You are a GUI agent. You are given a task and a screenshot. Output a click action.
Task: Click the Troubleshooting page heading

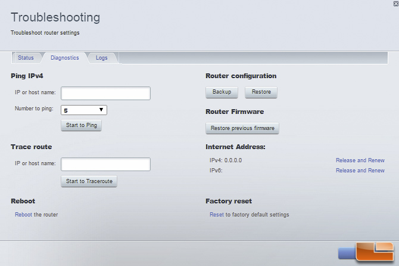[55, 17]
